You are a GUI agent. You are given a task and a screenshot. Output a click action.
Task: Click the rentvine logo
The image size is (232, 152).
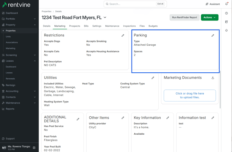pyautogui.click(x=16, y=5)
